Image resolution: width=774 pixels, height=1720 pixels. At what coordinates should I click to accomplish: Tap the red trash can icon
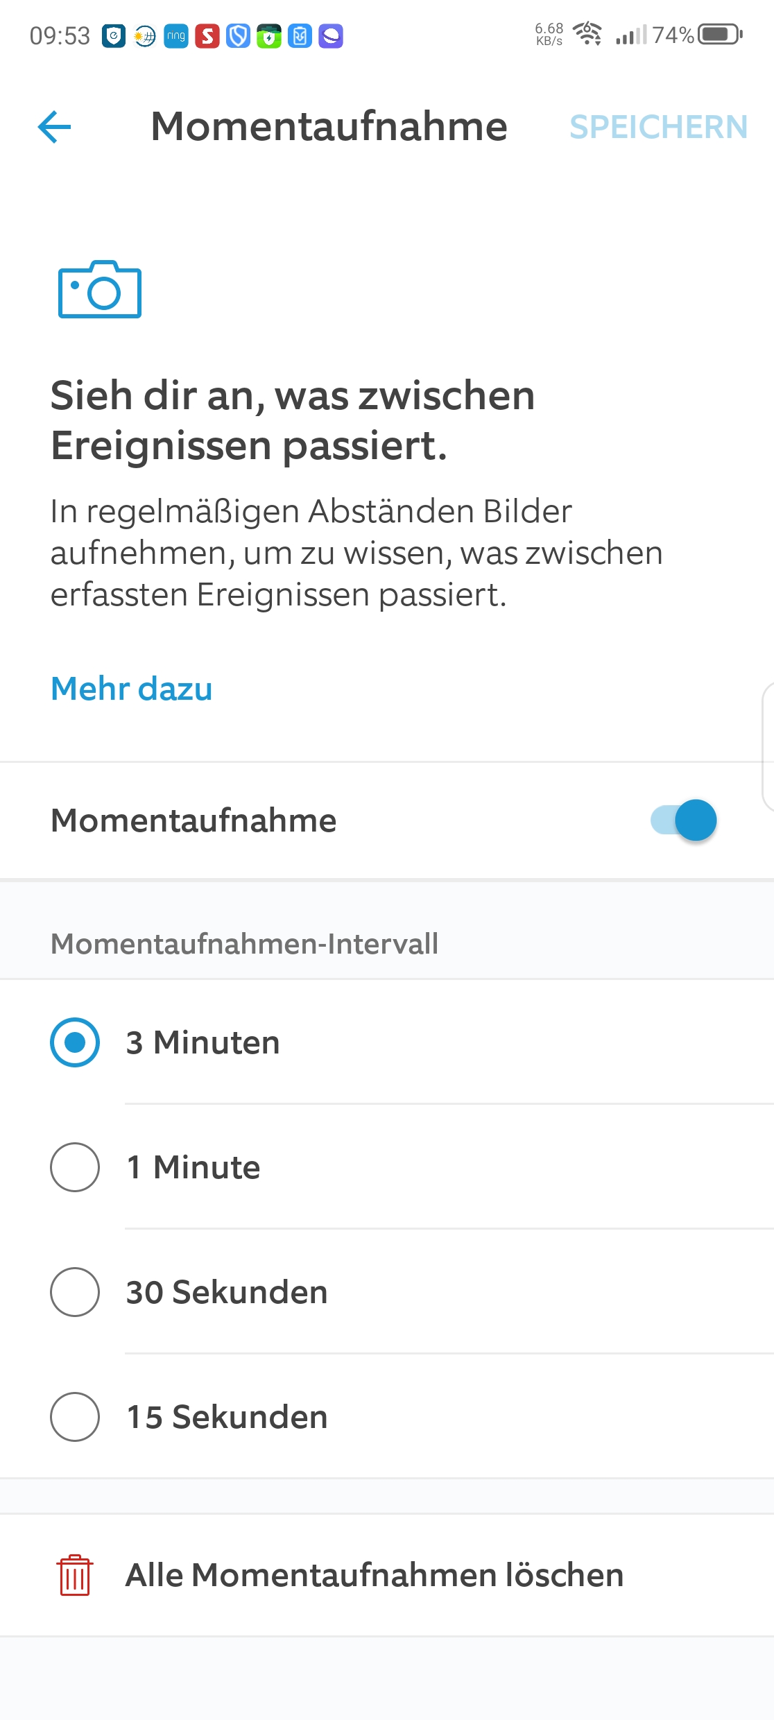click(x=75, y=1575)
